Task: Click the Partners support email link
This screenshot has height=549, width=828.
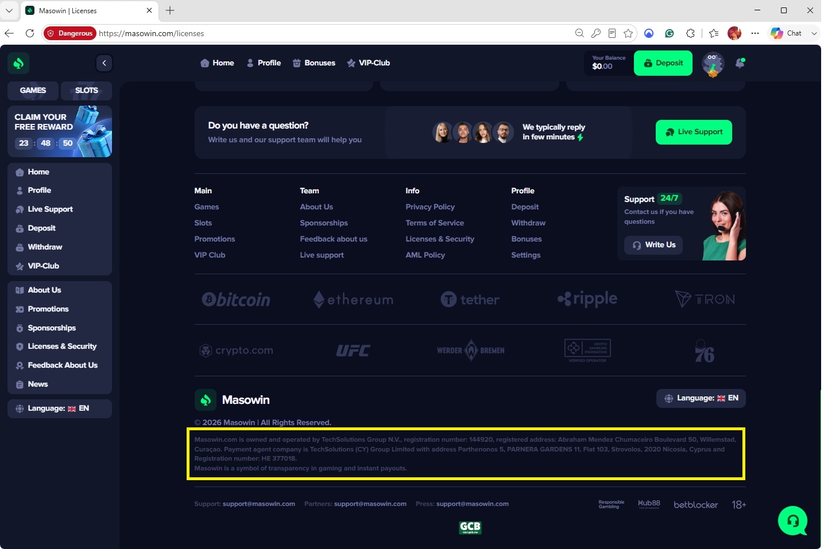Action: [x=370, y=504]
